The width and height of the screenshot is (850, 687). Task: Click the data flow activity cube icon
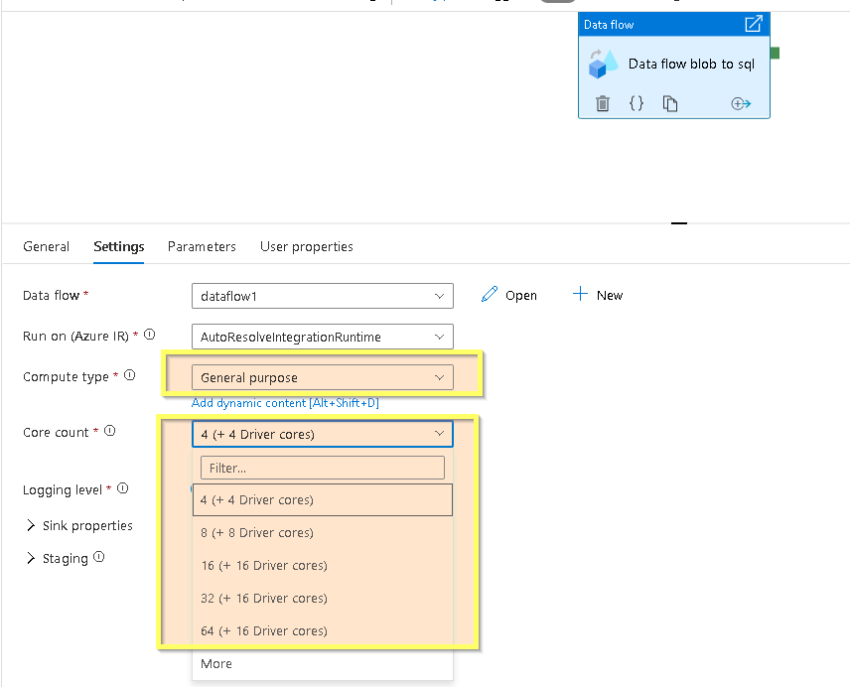[x=603, y=64]
